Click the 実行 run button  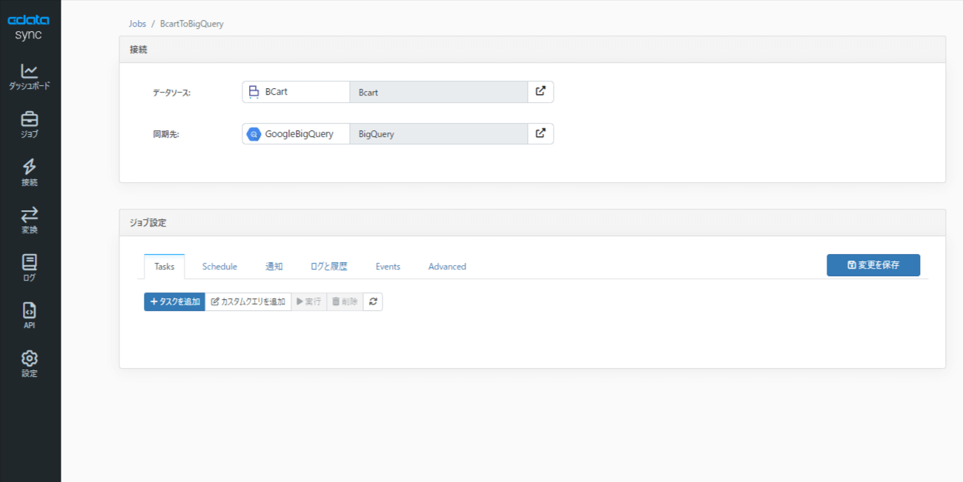pos(309,301)
